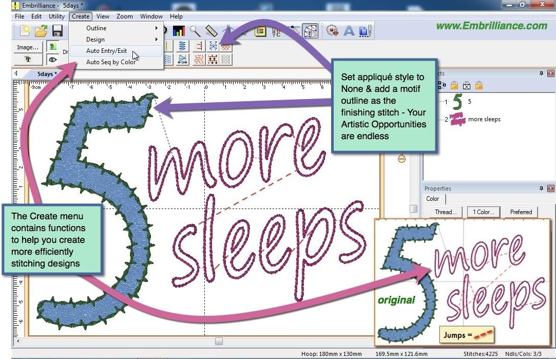Screen dimensions: 556x359
Task: Switch to the Color tab in Properties
Action: 433,199
